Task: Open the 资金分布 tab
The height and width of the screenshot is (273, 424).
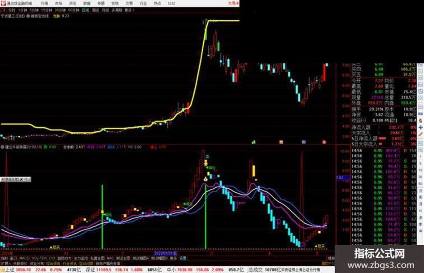Action: (x=37, y=263)
